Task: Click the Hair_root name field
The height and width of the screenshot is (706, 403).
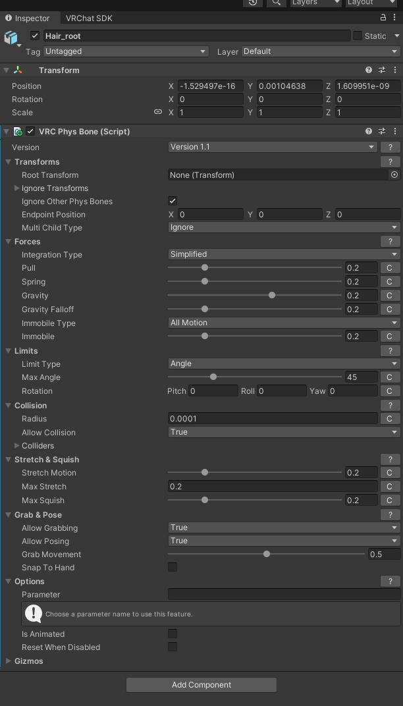Action: click(197, 36)
